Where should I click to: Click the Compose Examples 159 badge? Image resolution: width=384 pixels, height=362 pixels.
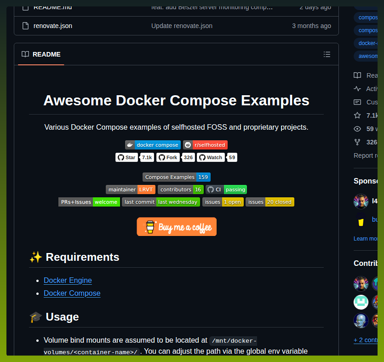(177, 177)
